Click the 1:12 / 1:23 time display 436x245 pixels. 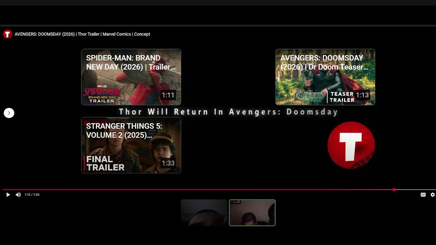coord(32,195)
